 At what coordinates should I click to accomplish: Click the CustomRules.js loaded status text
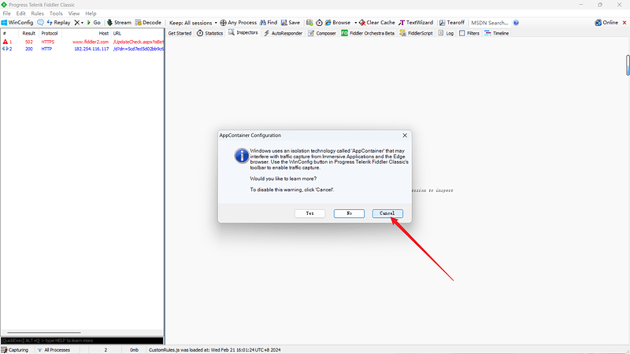point(214,350)
